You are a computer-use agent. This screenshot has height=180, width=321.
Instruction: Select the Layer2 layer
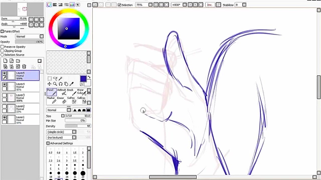pyautogui.click(x=21, y=109)
